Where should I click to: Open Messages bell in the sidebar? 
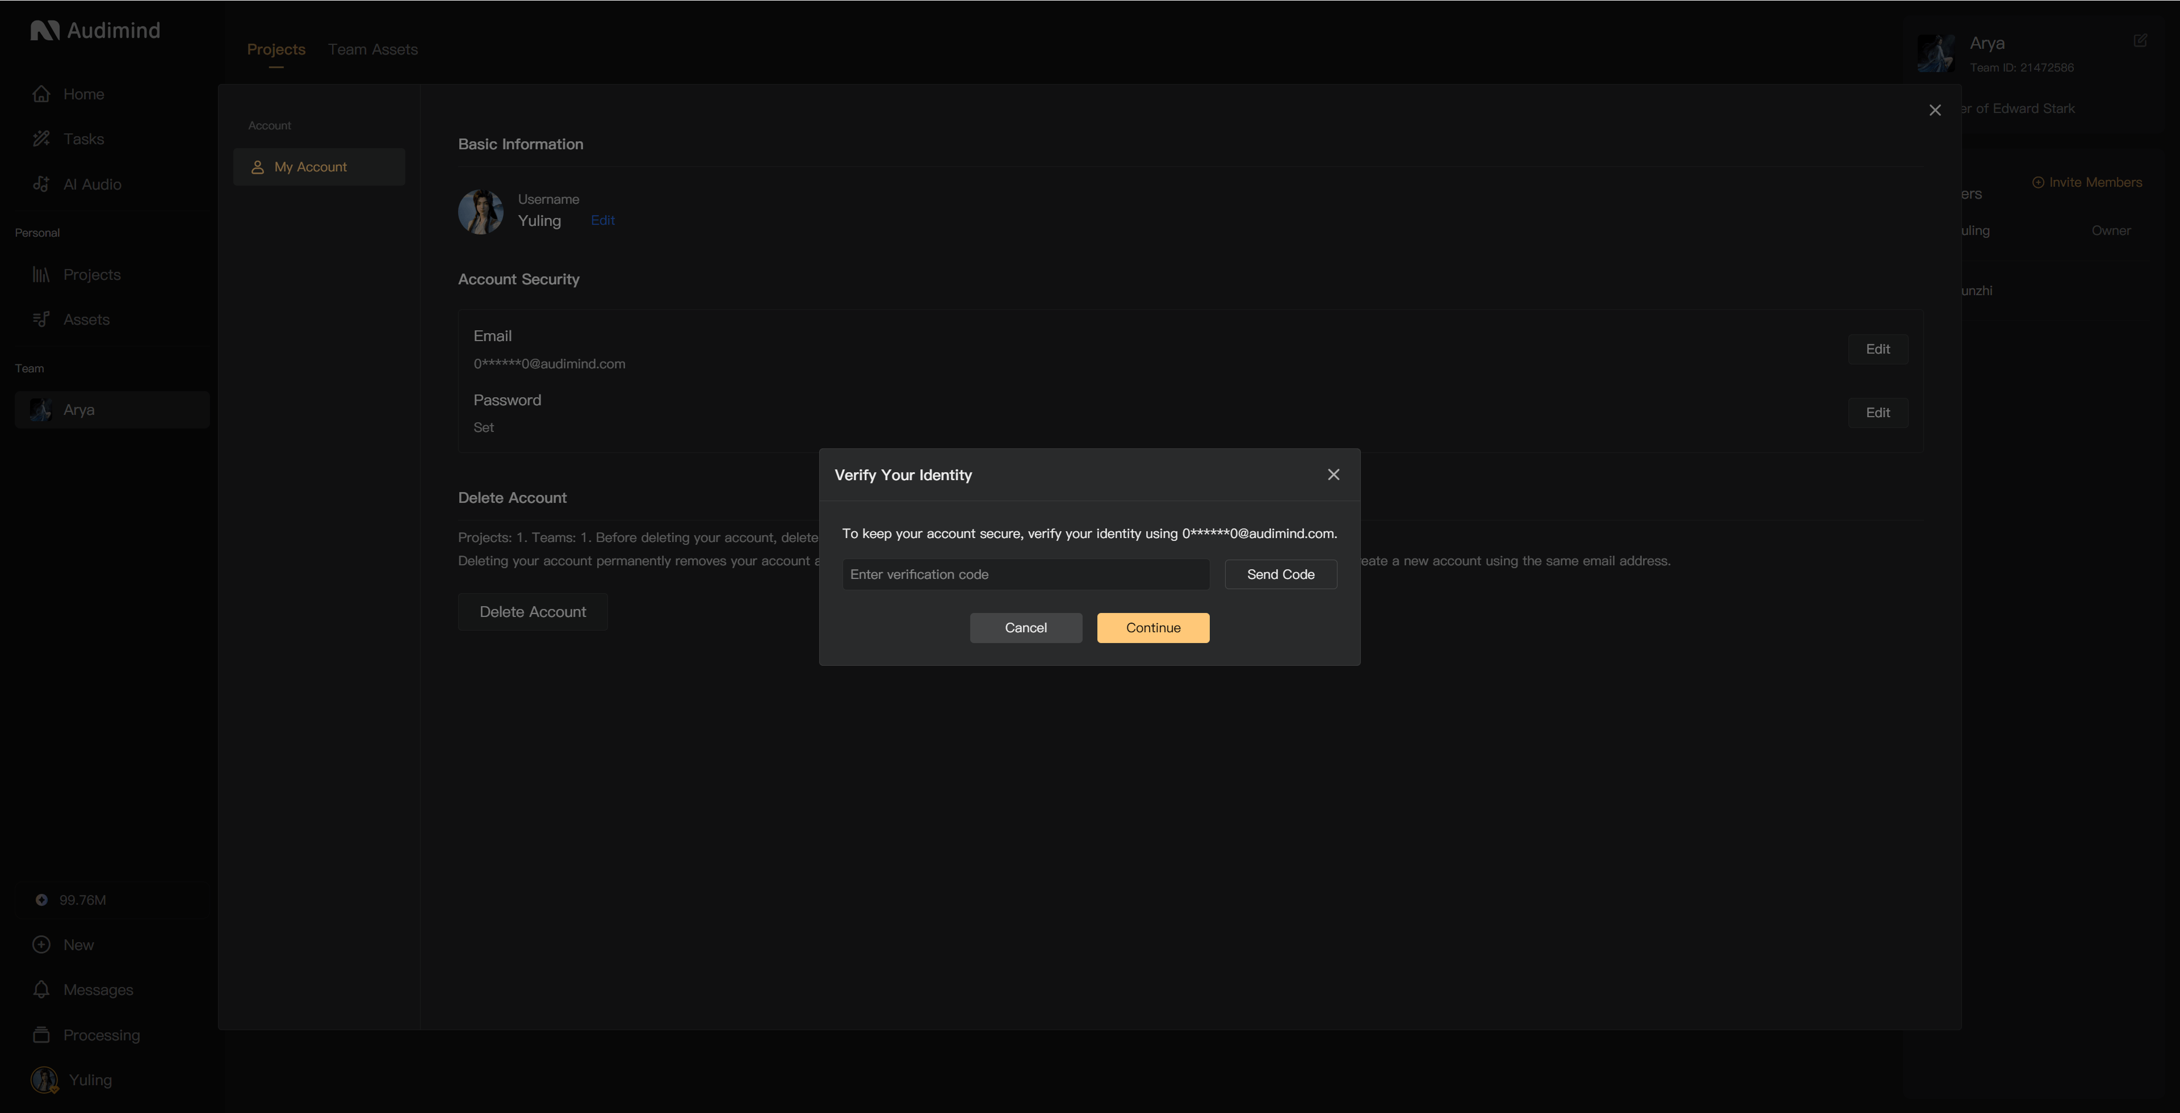point(41,989)
